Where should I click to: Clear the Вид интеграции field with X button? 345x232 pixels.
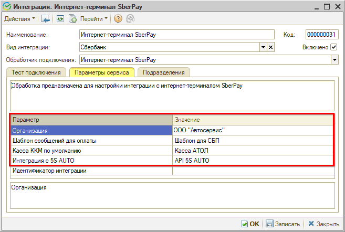pyautogui.click(x=270, y=47)
